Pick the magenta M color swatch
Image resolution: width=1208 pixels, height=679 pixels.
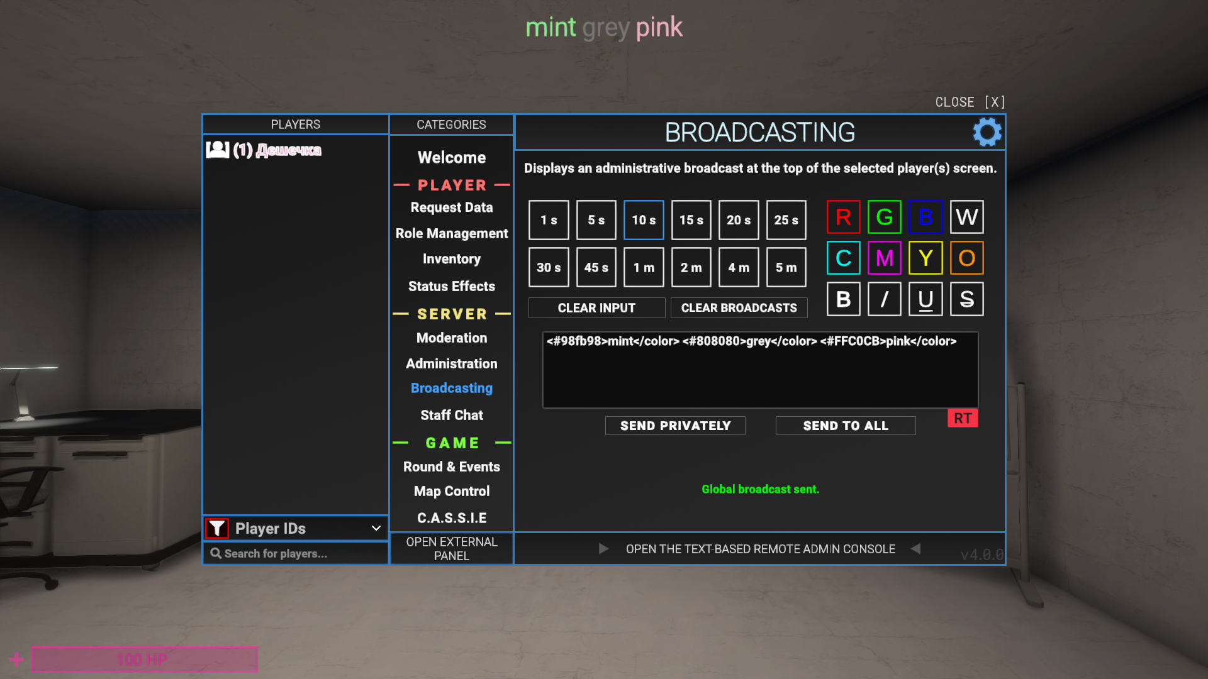click(884, 258)
